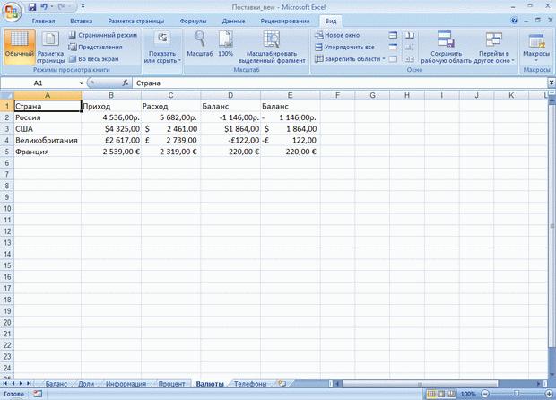Set zoom to 100% from ribbon
Screen dimensions: 556x400
click(225, 44)
